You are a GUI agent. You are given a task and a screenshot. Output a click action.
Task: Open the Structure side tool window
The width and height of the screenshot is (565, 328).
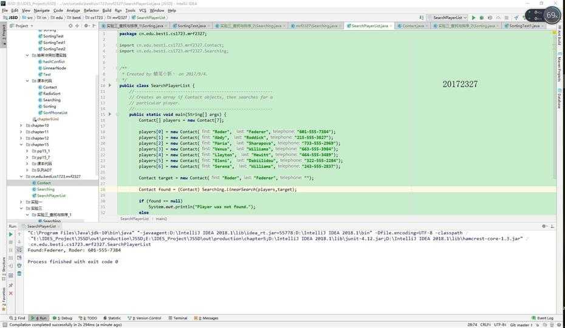click(3, 268)
